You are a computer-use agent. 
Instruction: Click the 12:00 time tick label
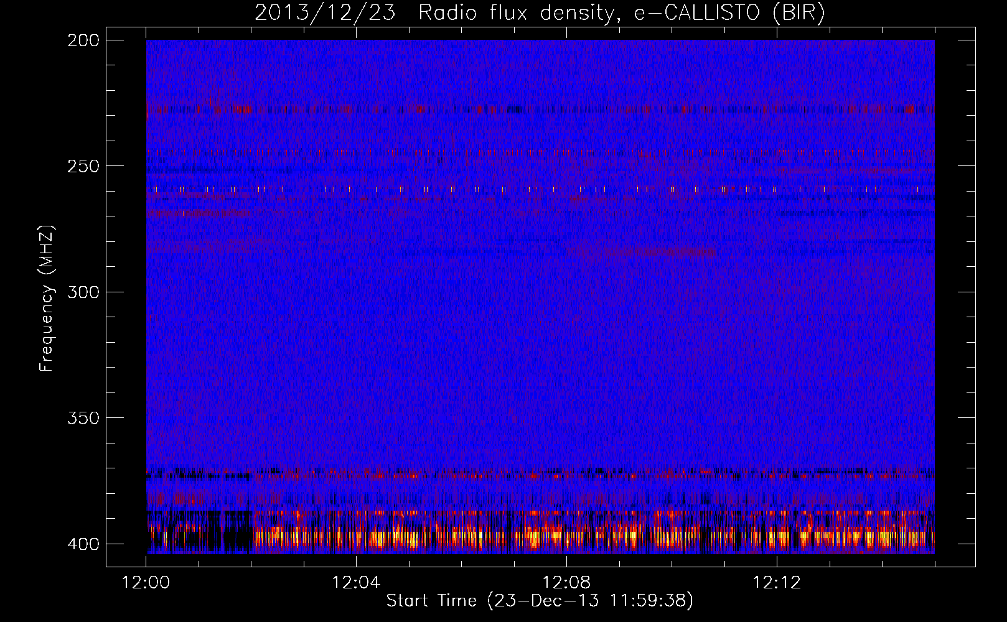(x=146, y=583)
